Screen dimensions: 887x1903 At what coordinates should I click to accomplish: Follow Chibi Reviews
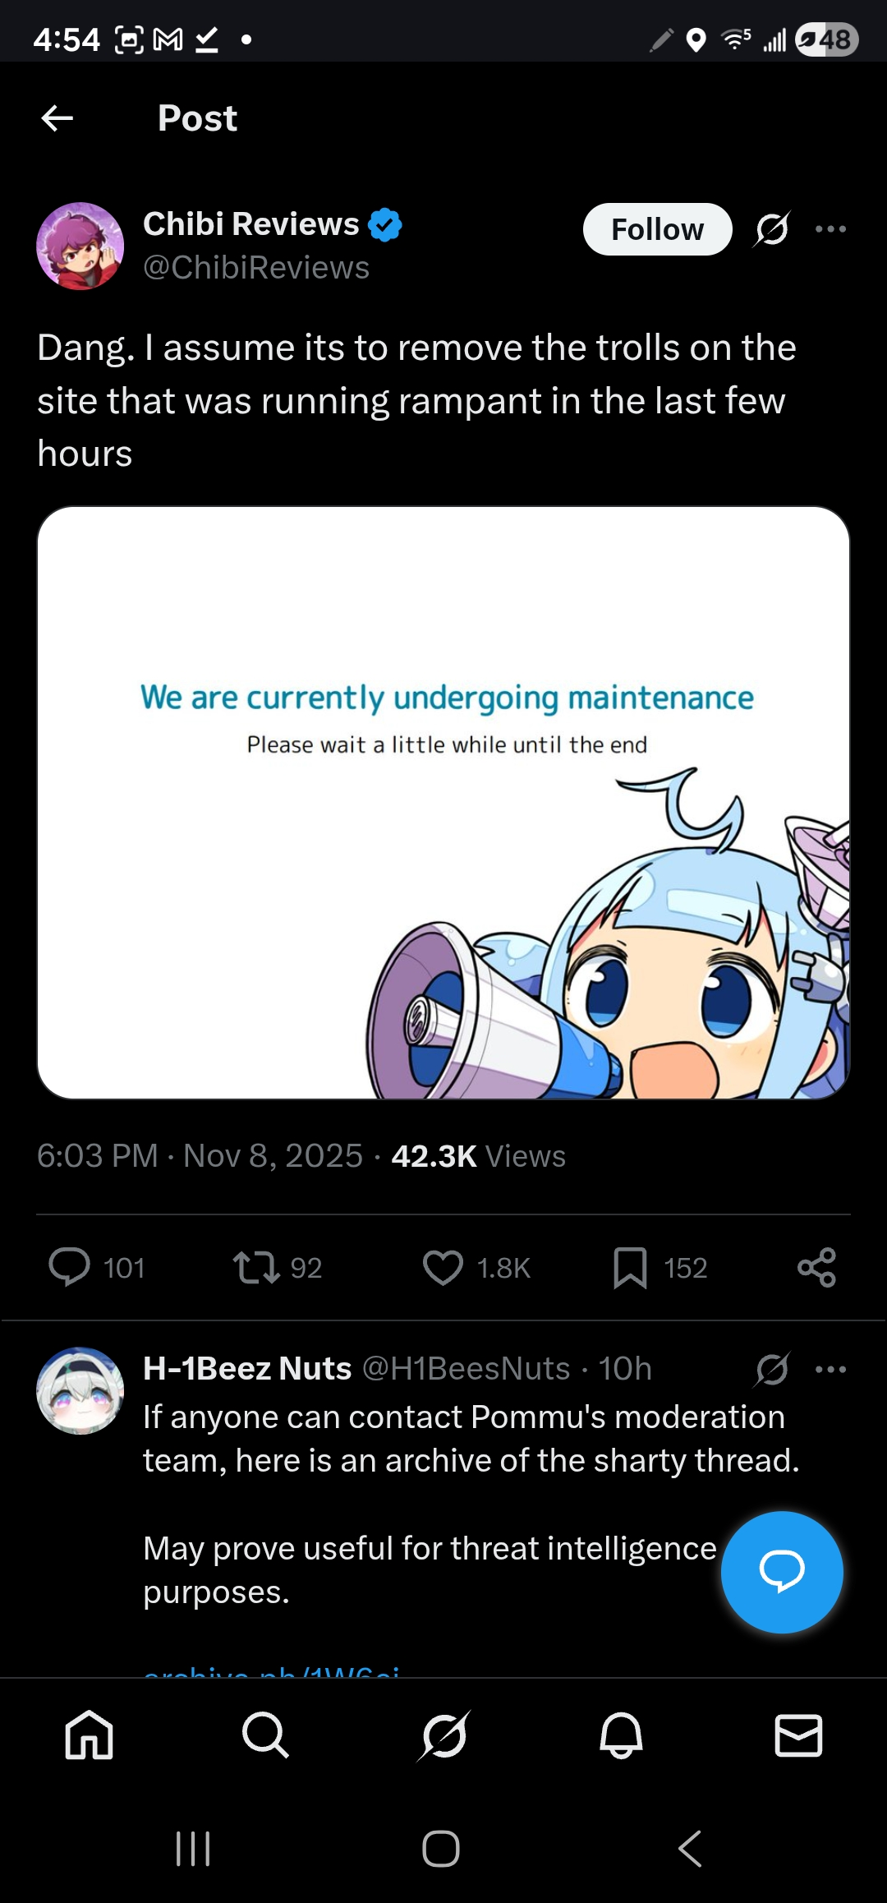tap(657, 229)
